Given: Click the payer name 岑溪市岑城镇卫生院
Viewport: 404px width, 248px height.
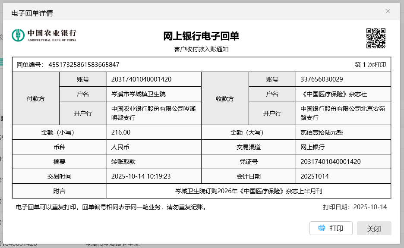Looking at the screenshot, I should point(138,94).
